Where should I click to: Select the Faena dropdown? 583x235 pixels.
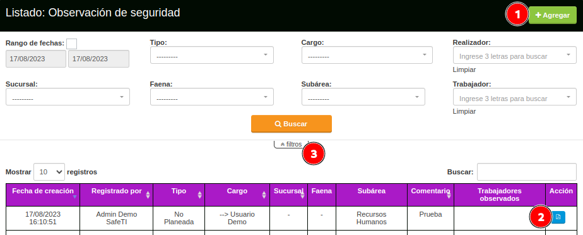pos(212,97)
